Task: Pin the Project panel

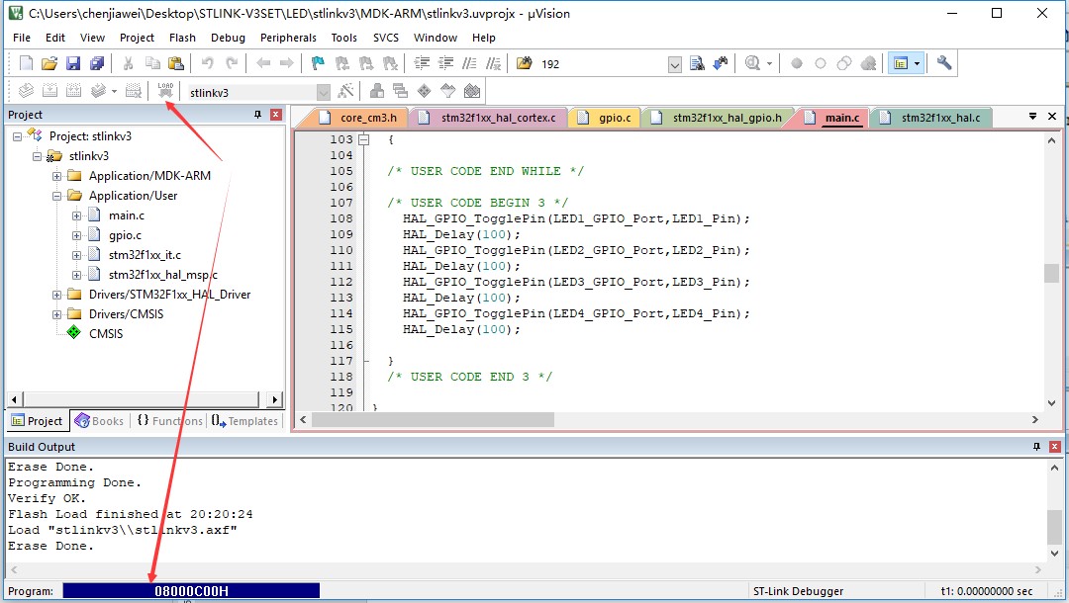Action: pos(257,115)
